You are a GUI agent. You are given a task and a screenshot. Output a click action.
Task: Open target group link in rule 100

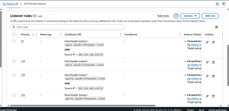coord(194,65)
